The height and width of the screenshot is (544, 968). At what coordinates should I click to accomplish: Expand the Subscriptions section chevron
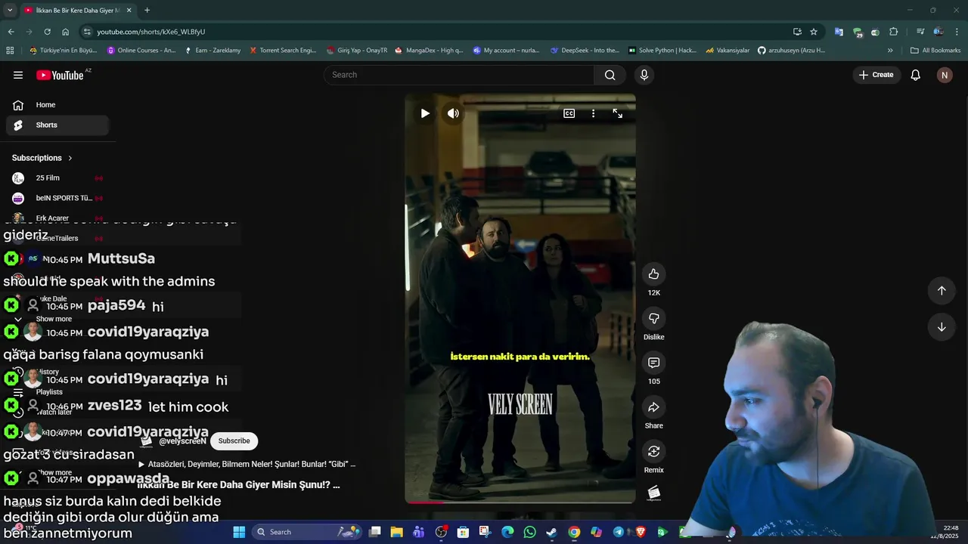[70, 158]
